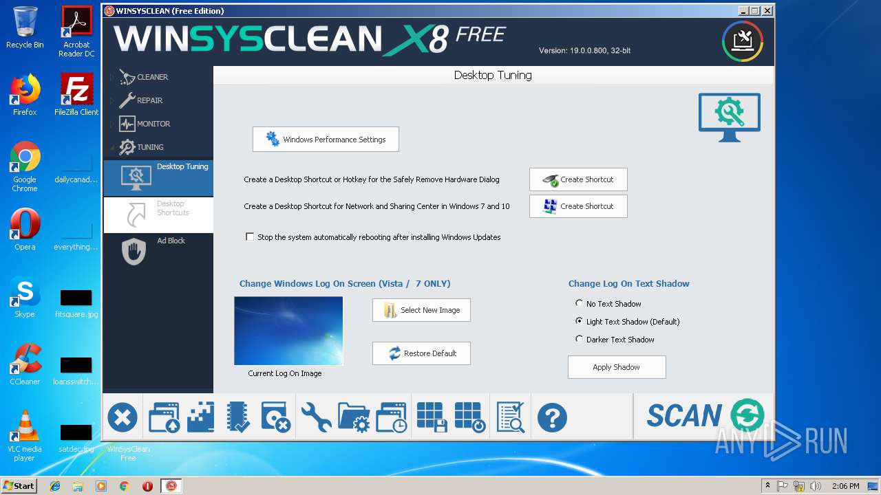881x495 pixels.
Task: Open the Windows Start menu
Action: tap(19, 485)
